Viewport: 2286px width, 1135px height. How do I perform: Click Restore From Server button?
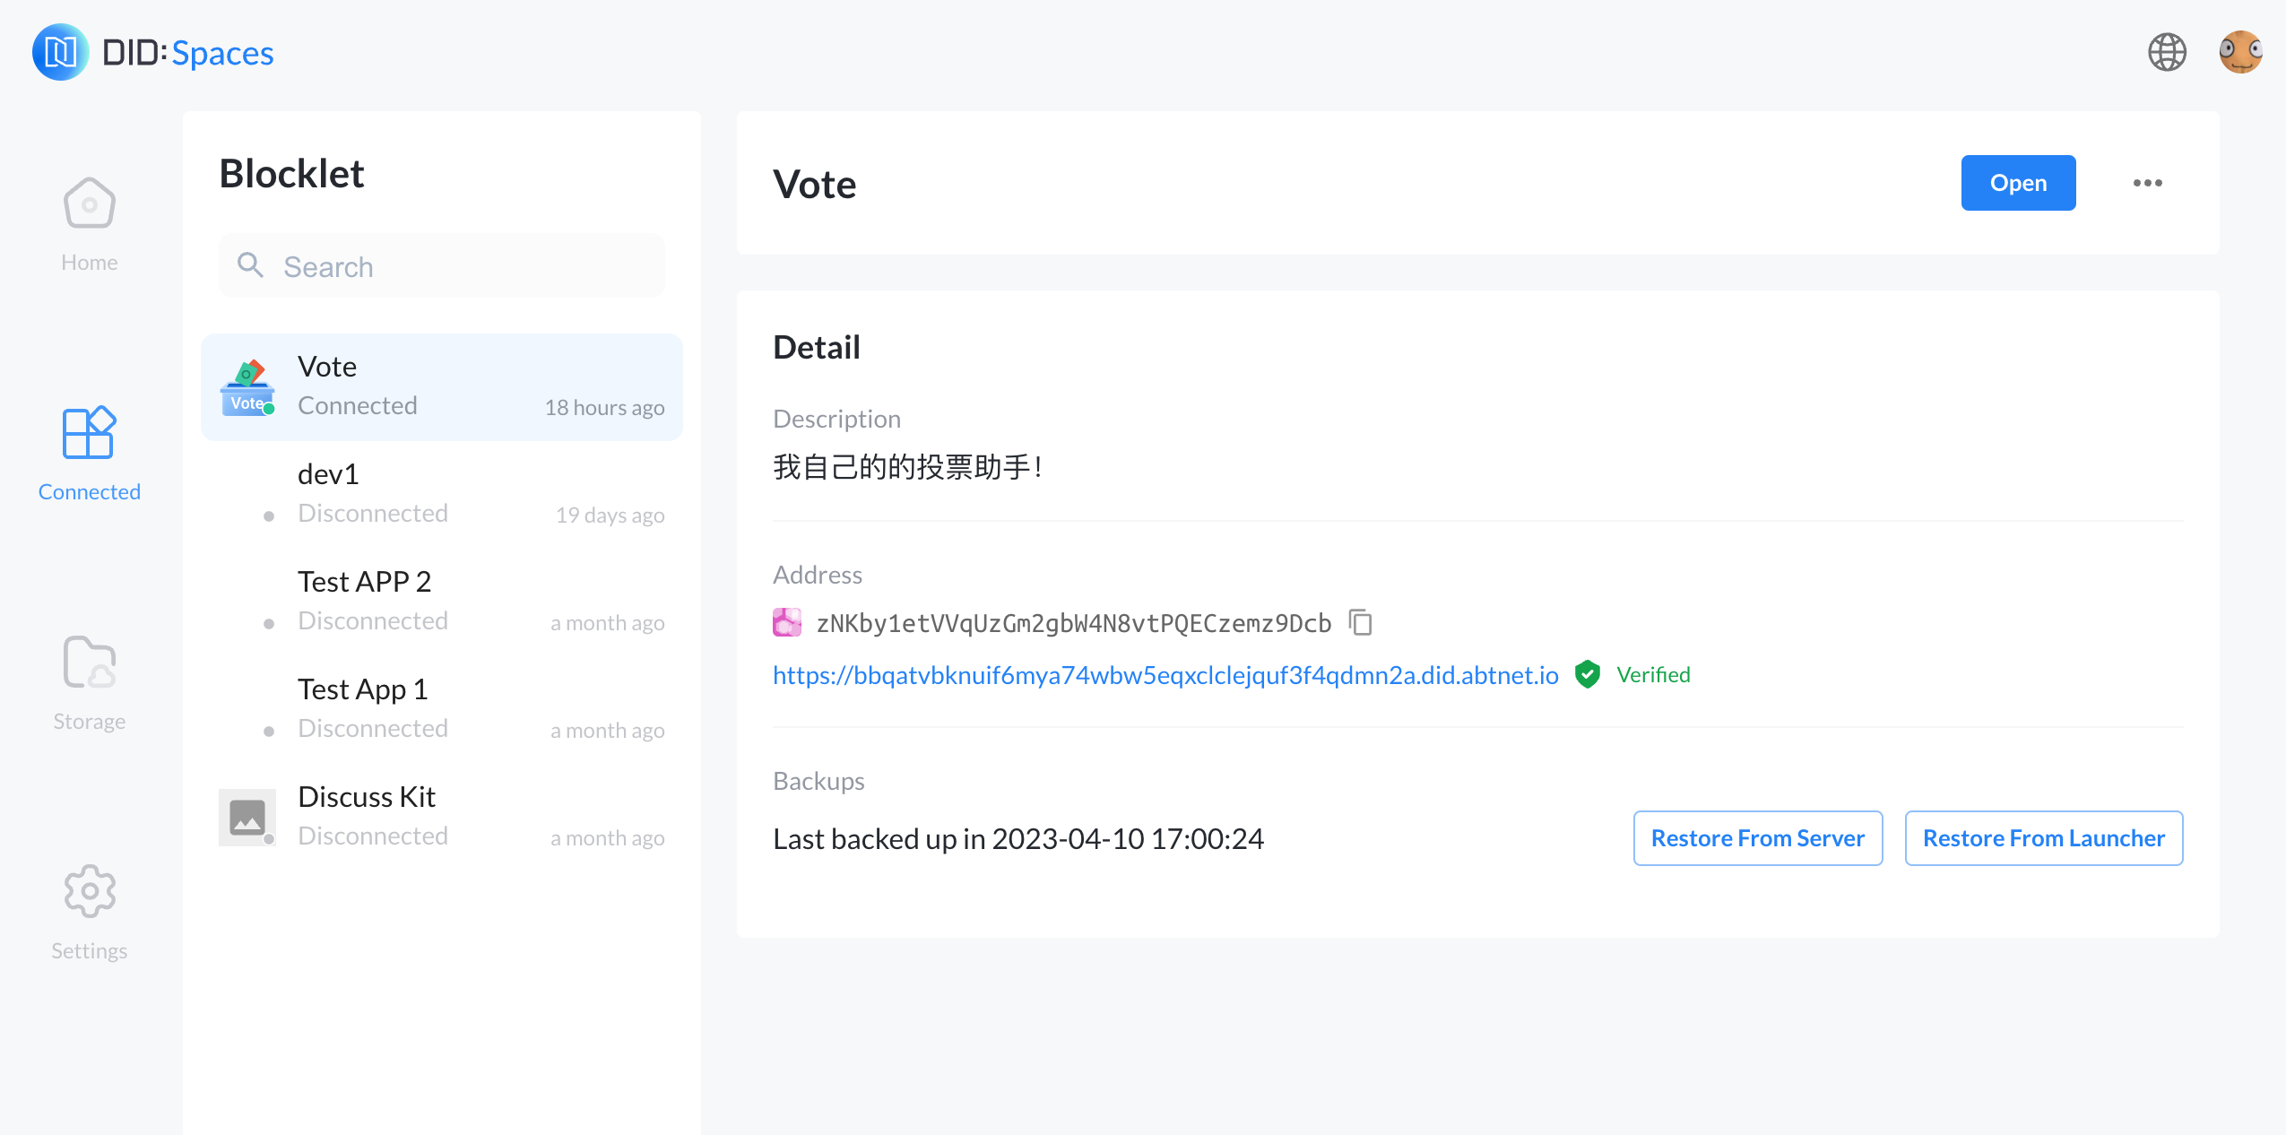(x=1757, y=838)
